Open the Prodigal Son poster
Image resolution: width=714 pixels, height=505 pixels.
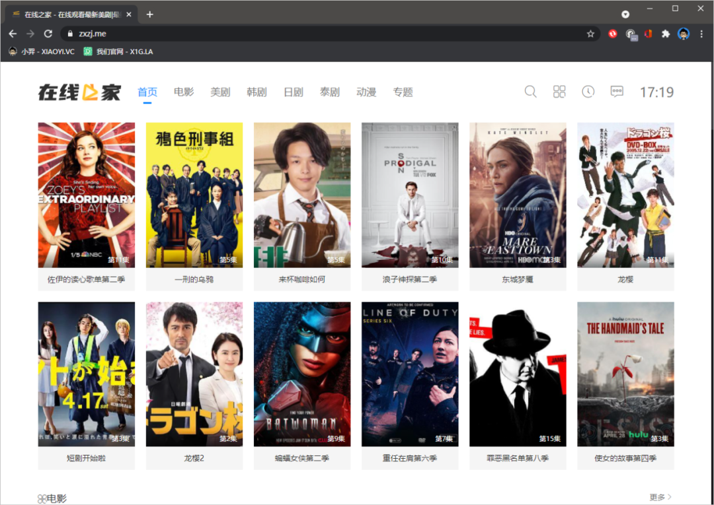coord(411,195)
